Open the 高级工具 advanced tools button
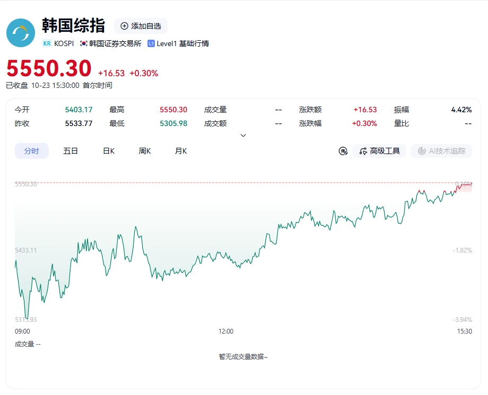The image size is (488, 395). pyautogui.click(x=379, y=151)
